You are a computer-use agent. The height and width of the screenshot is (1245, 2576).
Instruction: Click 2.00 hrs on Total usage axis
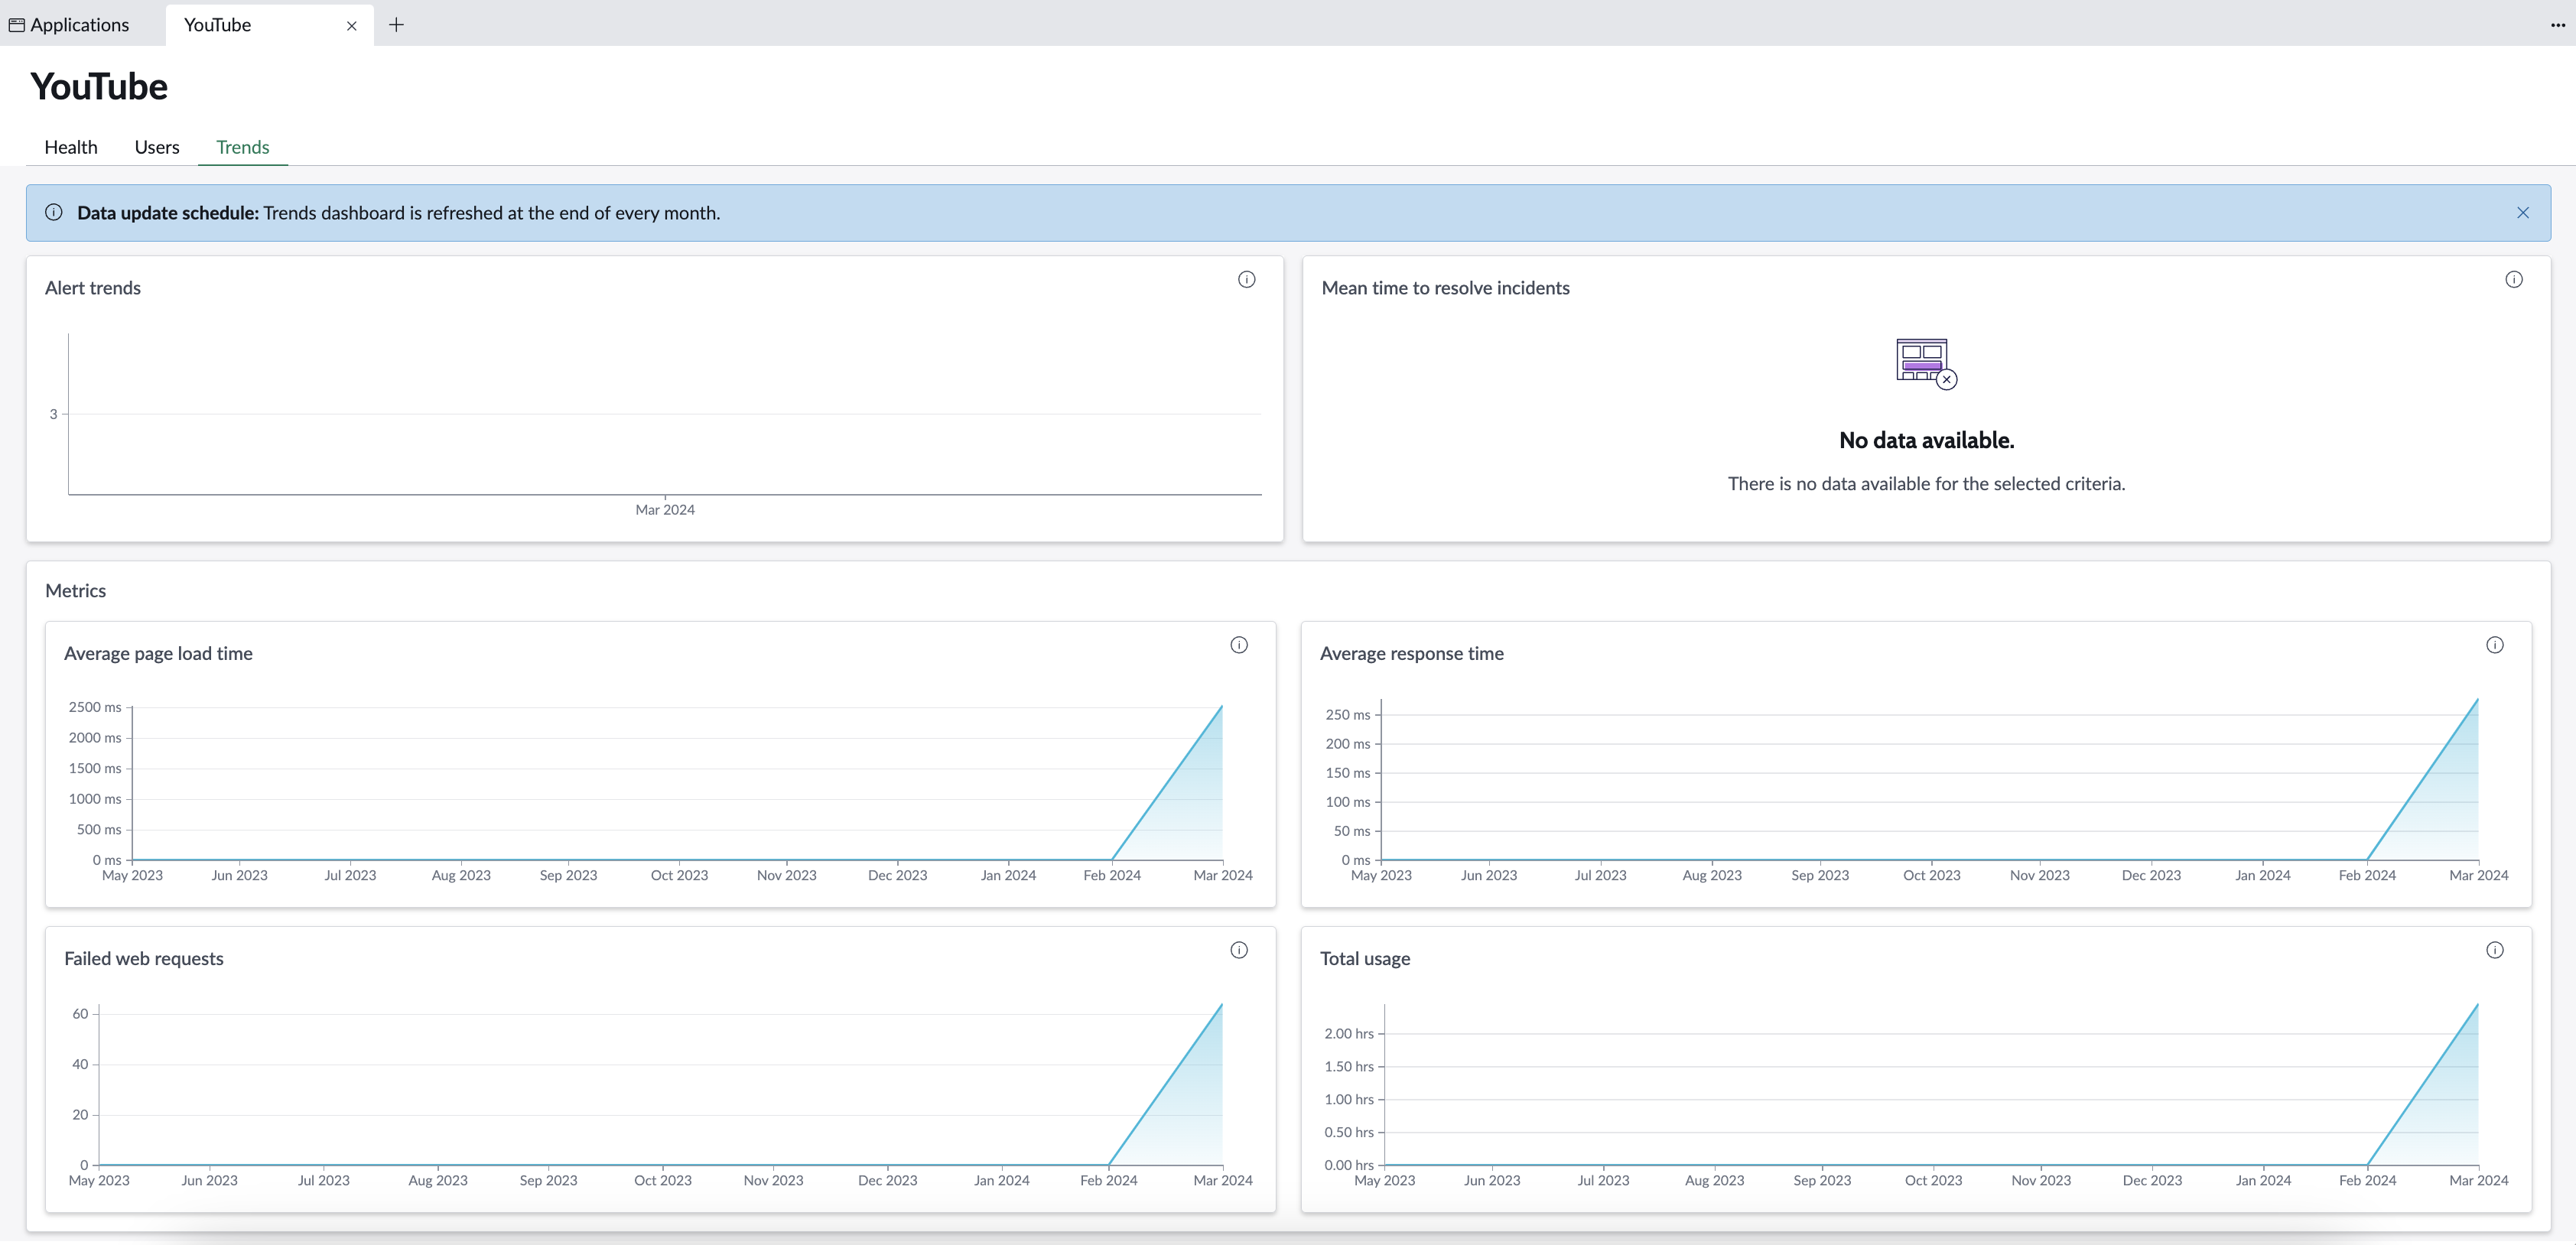pos(1349,1034)
